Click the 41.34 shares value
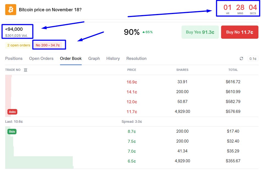Image resolution: width=262 pixels, height=170 pixels. point(182,151)
